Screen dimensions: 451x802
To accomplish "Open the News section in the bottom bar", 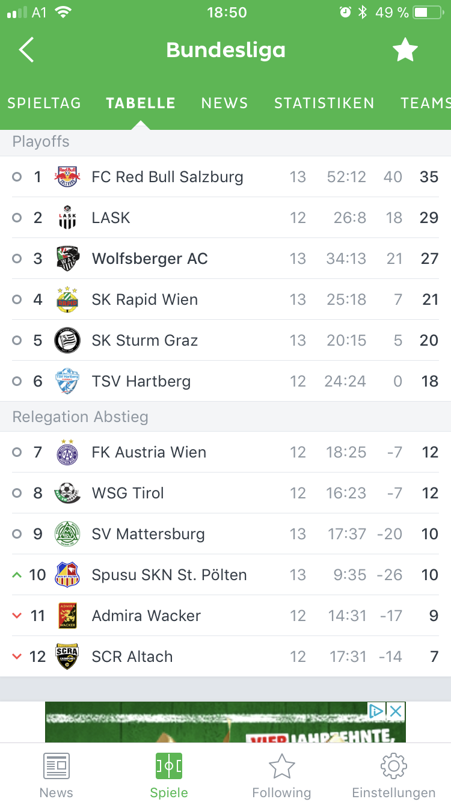I will click(57, 776).
